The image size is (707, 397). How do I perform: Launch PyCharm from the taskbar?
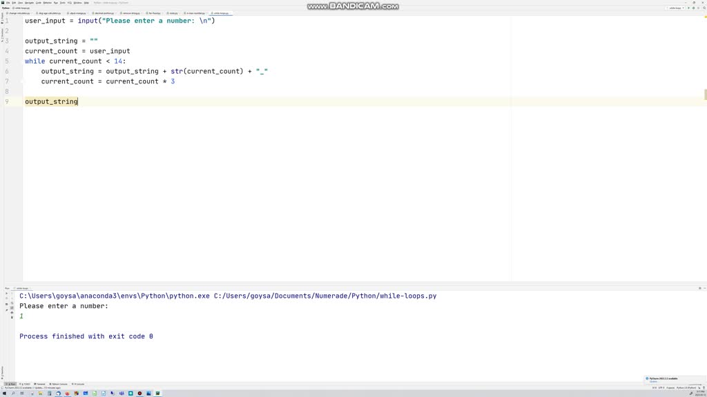tap(157, 394)
